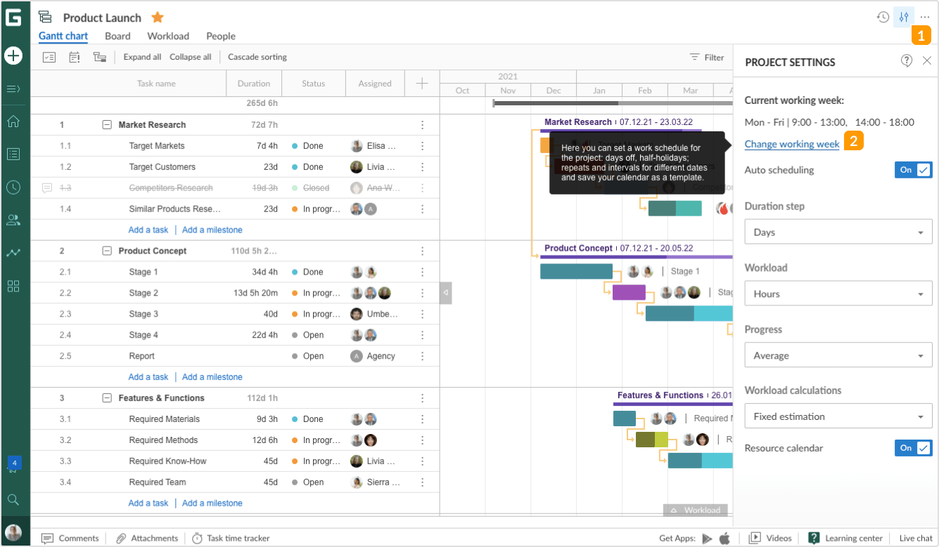Screen dimensions: 939x547
Task: Click Add a milestone under Product Concept
Action: (x=212, y=376)
